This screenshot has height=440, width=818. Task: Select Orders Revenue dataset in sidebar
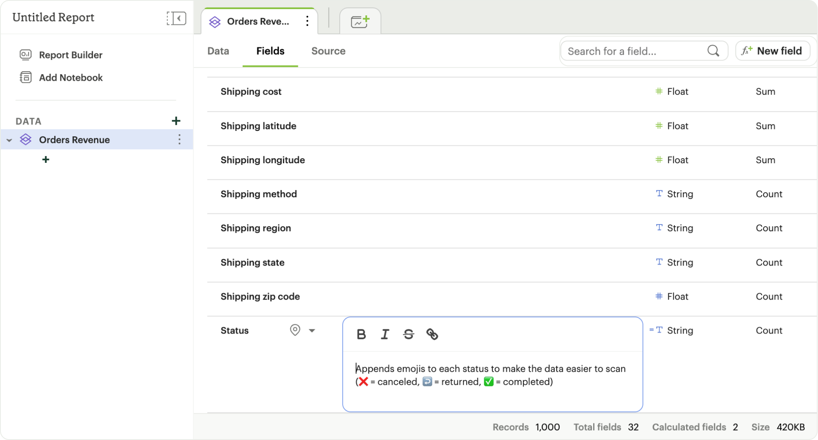74,140
